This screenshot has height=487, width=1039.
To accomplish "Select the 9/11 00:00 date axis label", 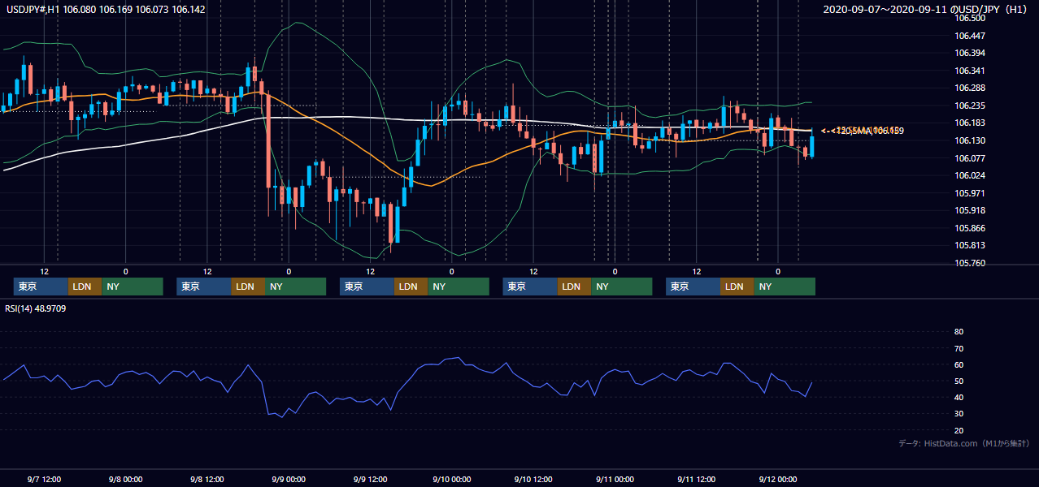I will coord(615,479).
